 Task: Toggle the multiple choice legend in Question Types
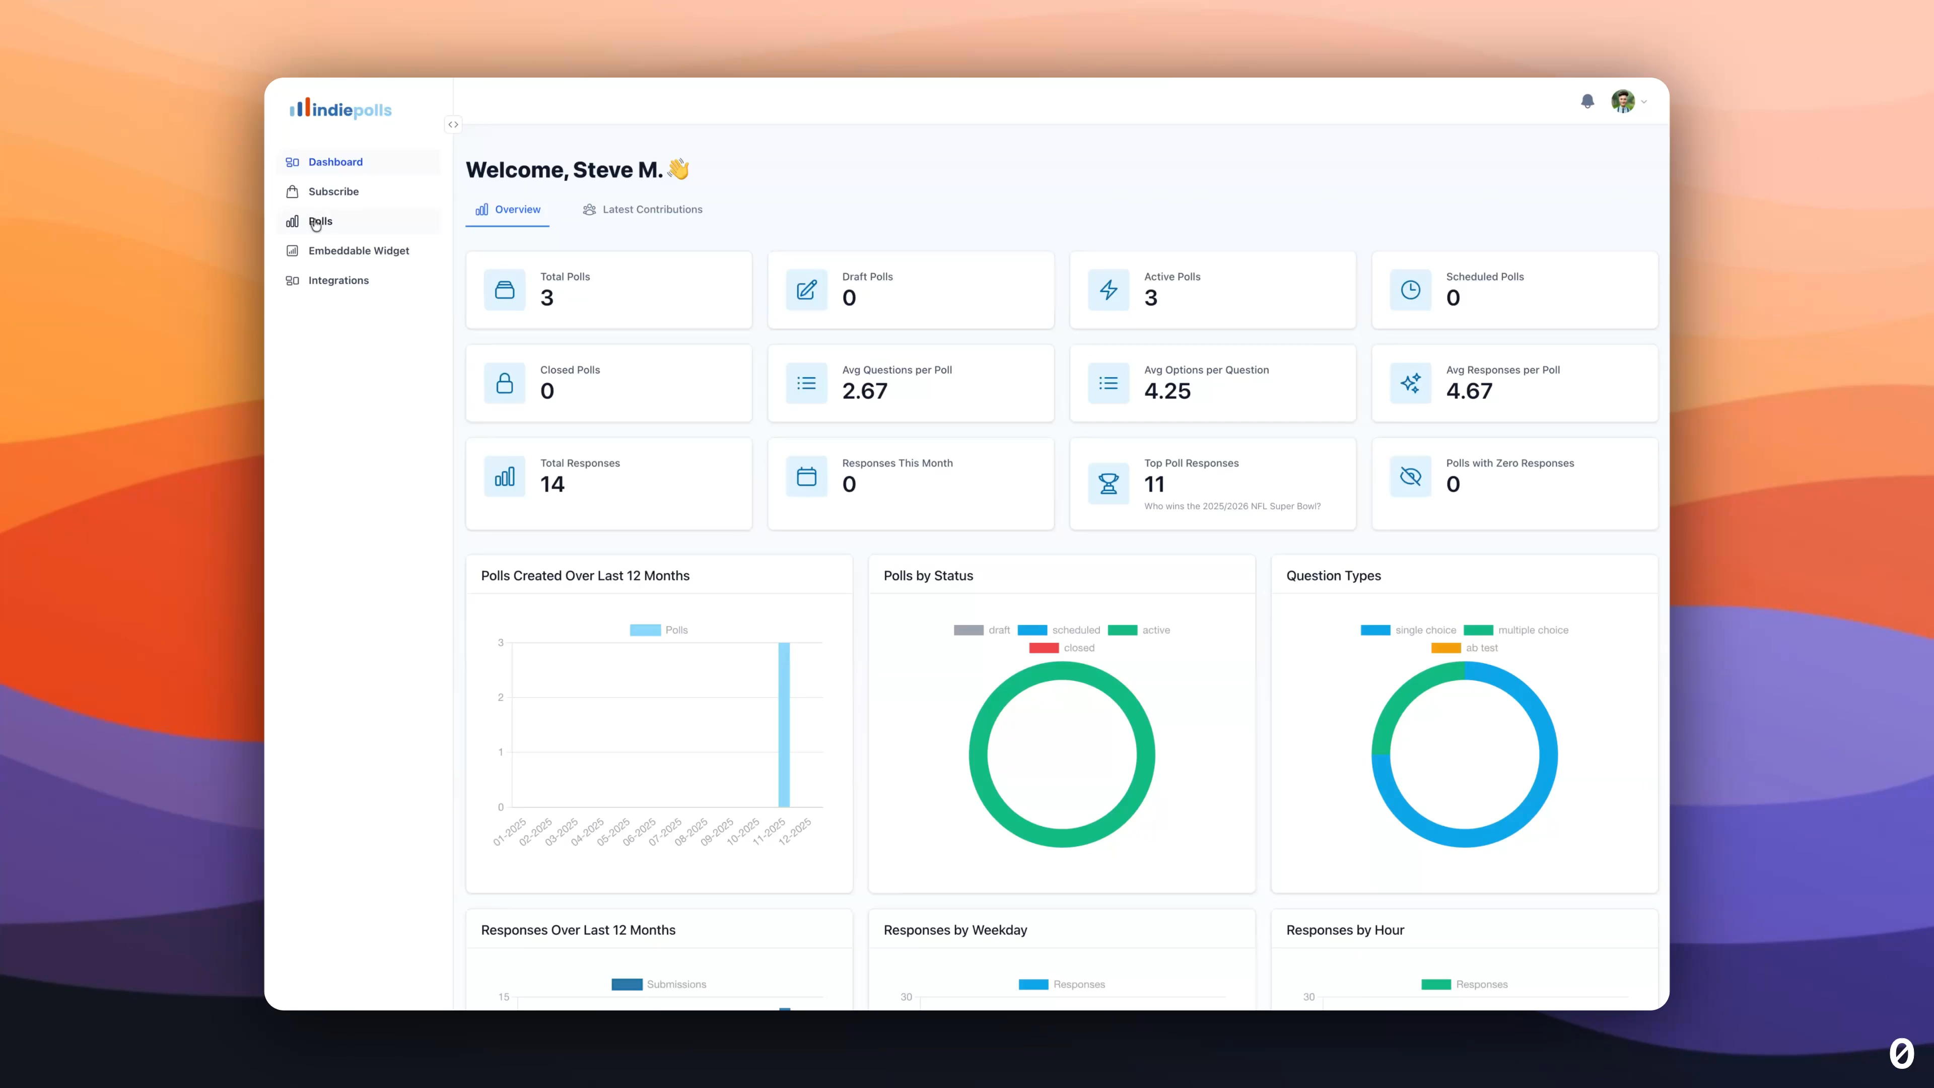[x=1516, y=630]
